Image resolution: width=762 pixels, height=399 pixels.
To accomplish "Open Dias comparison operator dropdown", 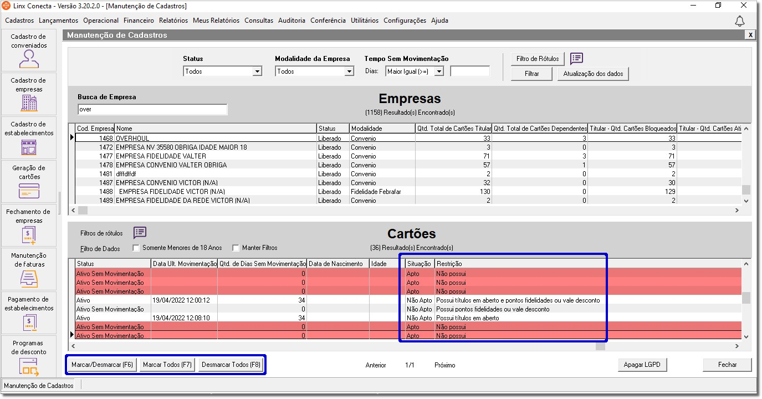I will (439, 71).
